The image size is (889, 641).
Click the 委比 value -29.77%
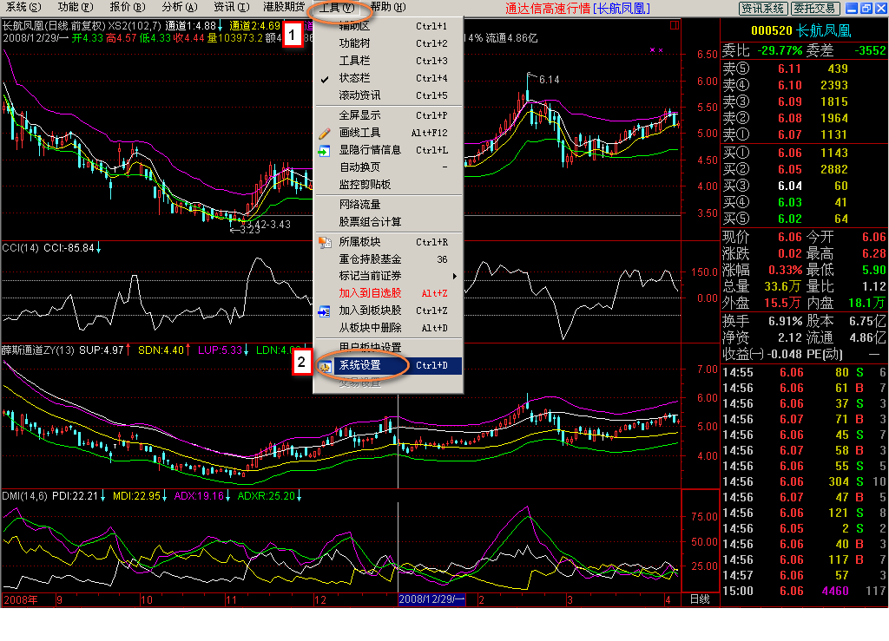coord(780,51)
